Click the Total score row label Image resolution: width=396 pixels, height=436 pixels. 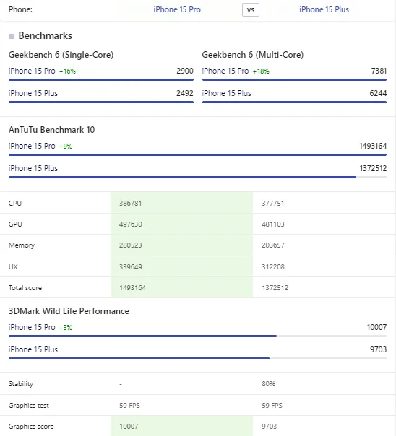point(25,288)
